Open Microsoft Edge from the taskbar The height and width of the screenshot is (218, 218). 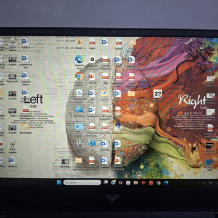(166, 183)
